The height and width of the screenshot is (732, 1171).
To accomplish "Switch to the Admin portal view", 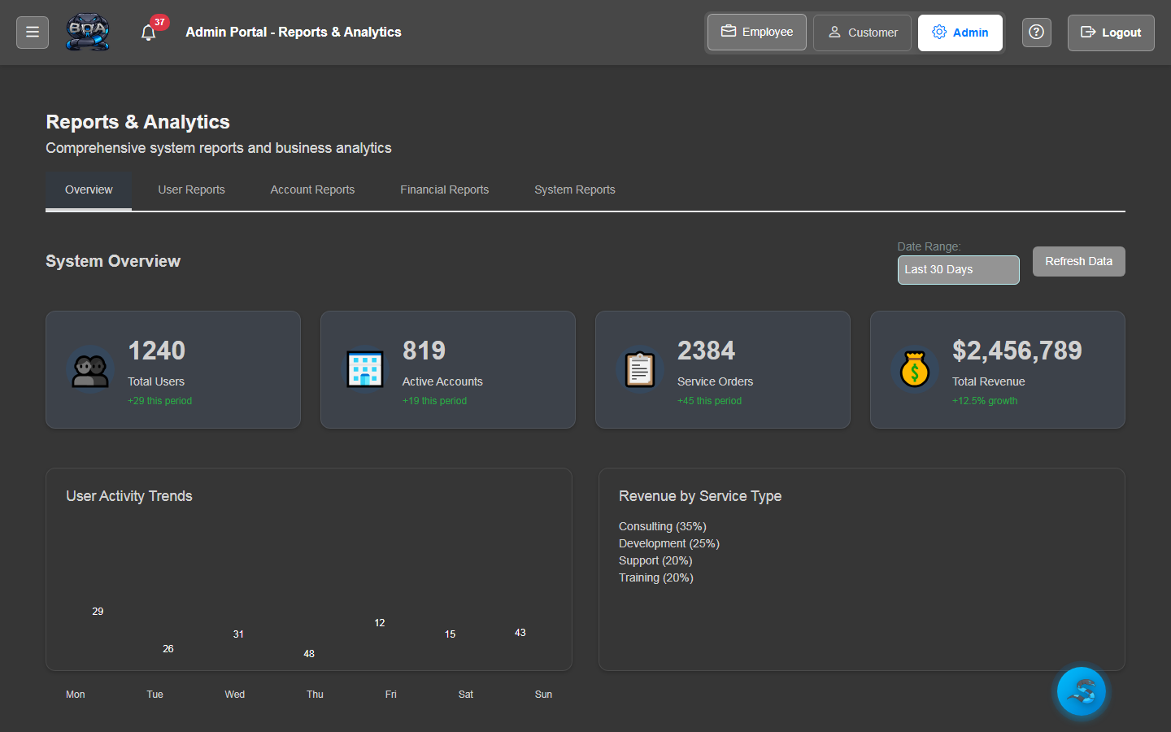I will [x=960, y=33].
